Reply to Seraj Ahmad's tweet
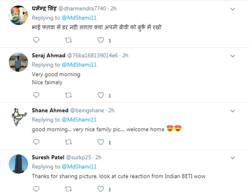 point(36,95)
